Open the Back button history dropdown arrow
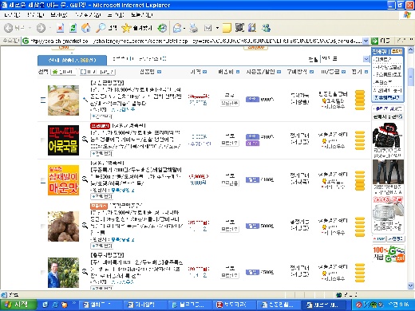This screenshot has height=311, width=415. pyautogui.click(x=30, y=28)
